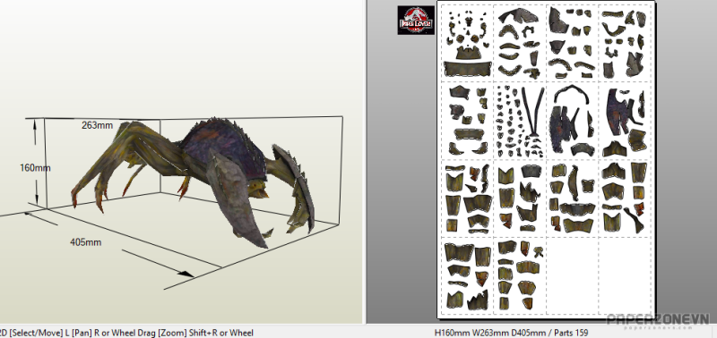Click the Select/Move mode hint in status bar

pyautogui.click(x=30, y=333)
